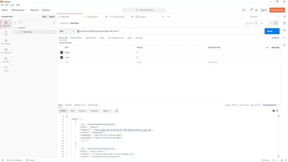Viewport: 288px width, 162px height.
Task: Open the Cookies link
Action: click(275, 38)
